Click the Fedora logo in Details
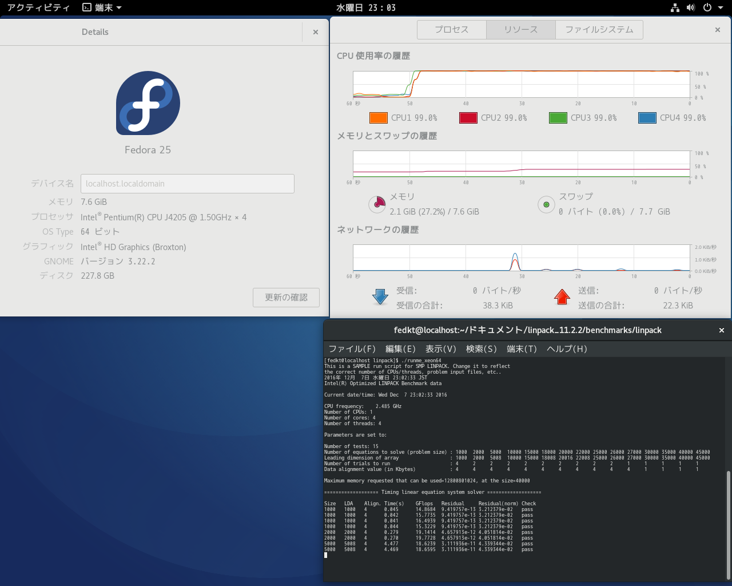This screenshot has height=586, width=732. coord(148,103)
